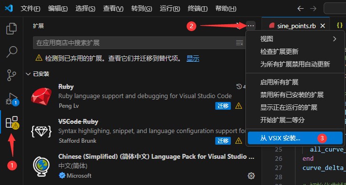346x185 pixels.
Task: Select 显示正在运行的扩展 menu item
Action: pyautogui.click(x=295, y=107)
